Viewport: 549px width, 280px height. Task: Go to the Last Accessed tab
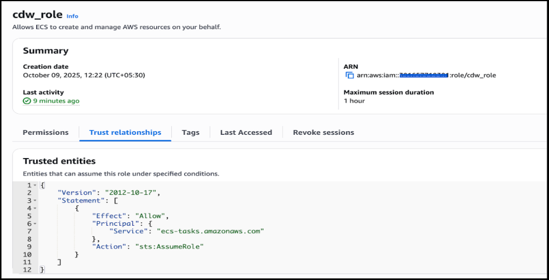pos(246,132)
